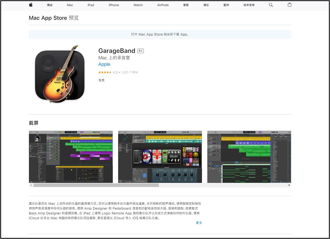Screen dimensions: 330x239
Task: Click the 打开 Mac App Store banner
Action: (x=160, y=34)
